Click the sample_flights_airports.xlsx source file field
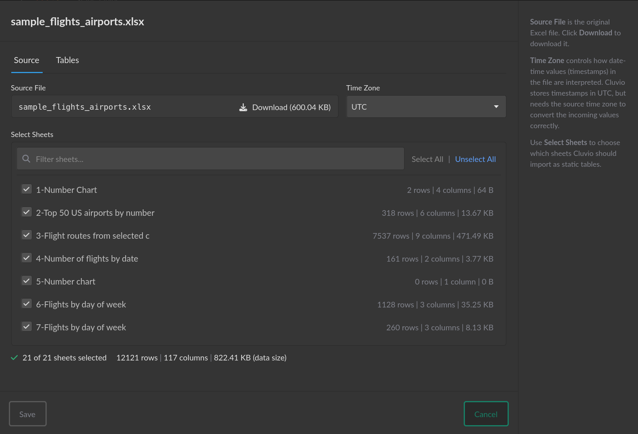This screenshot has height=434, width=638. (x=121, y=107)
